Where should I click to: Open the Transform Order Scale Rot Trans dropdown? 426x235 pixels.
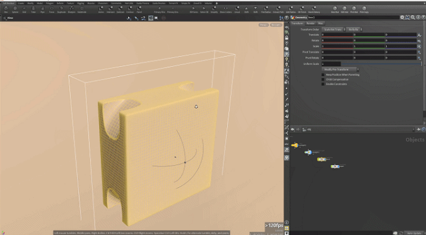click(334, 30)
